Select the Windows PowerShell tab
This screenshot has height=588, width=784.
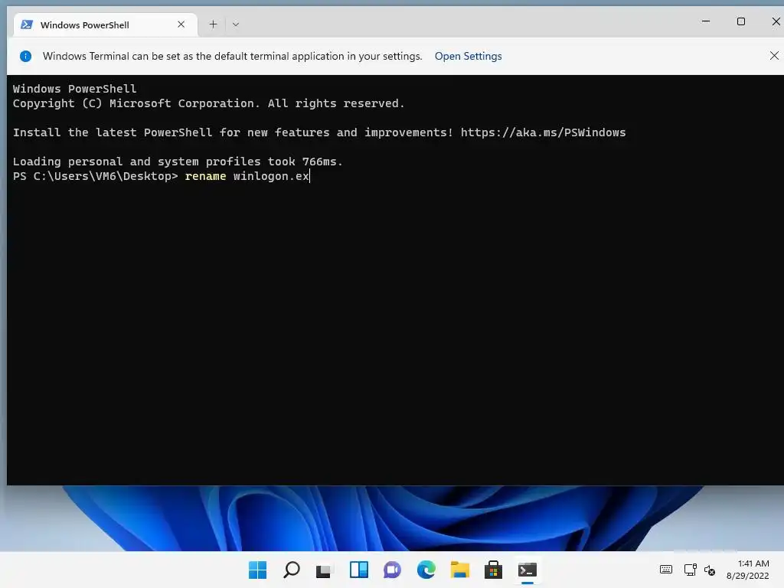[105, 25]
